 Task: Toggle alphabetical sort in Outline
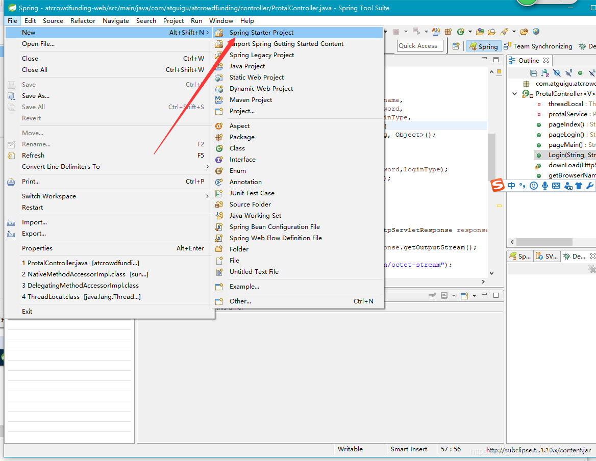545,73
